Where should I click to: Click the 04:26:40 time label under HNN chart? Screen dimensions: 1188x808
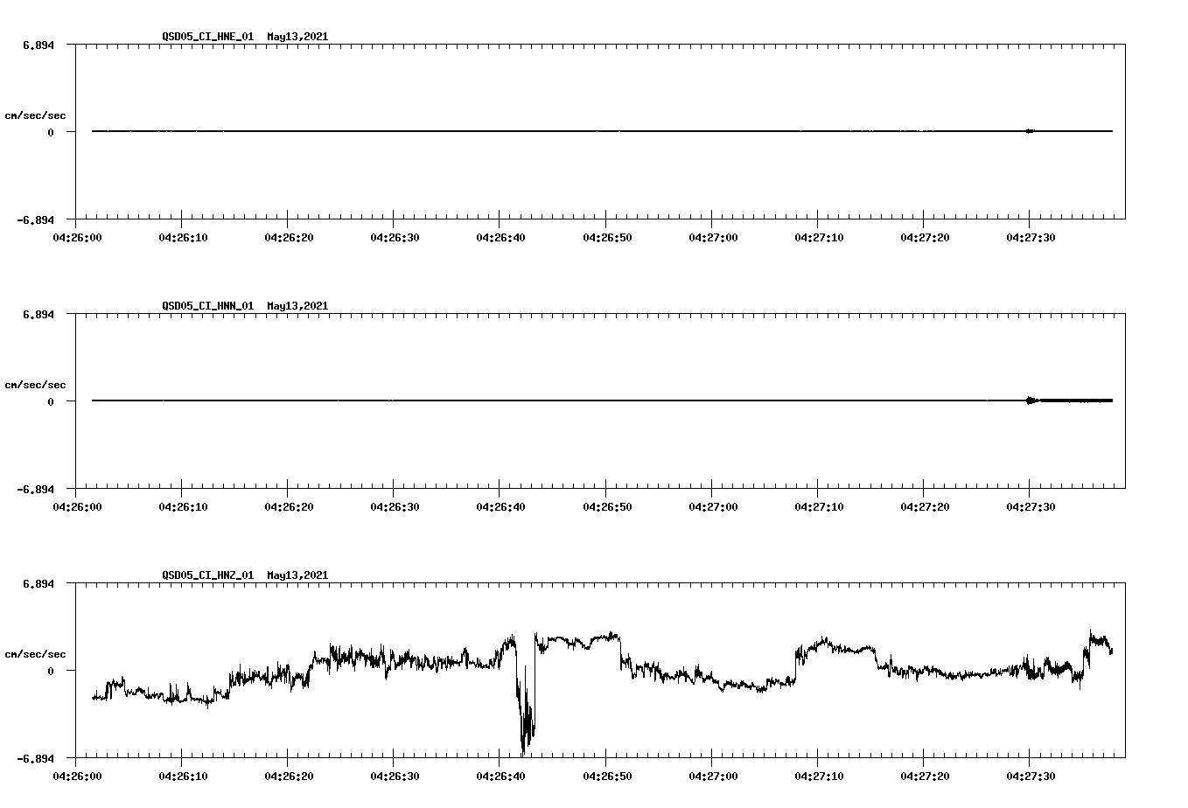tap(500, 506)
